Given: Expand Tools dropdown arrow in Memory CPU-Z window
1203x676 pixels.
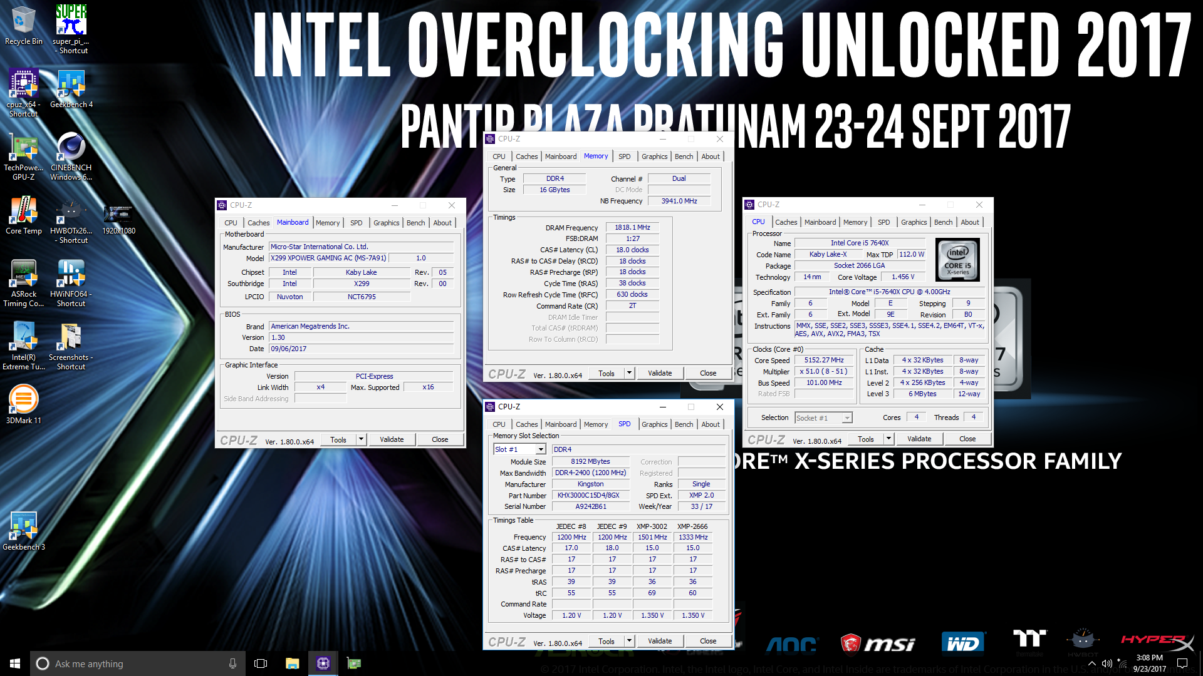Looking at the screenshot, I should 629,373.
